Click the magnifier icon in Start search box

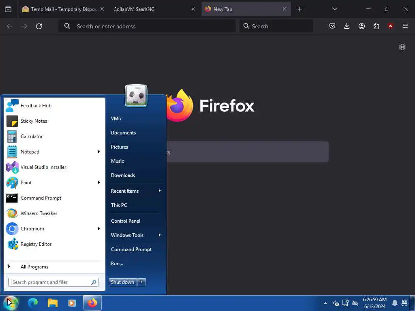94,282
